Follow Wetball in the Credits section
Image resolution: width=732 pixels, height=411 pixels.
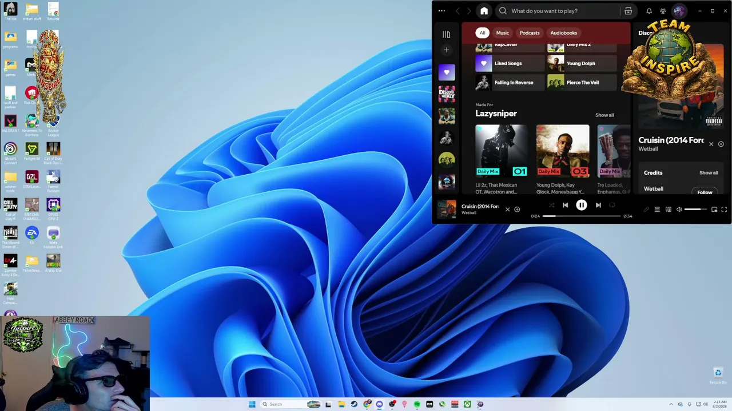pos(705,192)
